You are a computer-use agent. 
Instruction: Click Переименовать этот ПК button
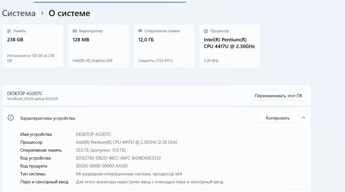click(x=278, y=96)
